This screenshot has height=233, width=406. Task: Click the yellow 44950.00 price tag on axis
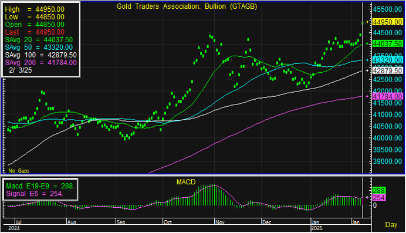[387, 22]
